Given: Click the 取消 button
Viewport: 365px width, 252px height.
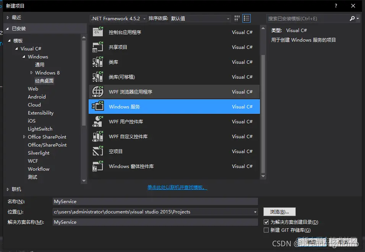Looking at the screenshot, I should 343,242.
